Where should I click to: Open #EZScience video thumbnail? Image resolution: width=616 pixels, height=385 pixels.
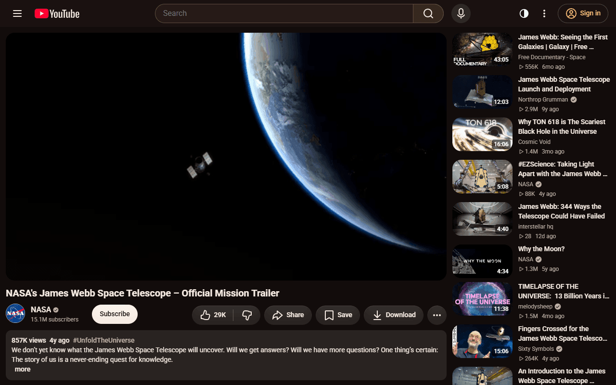482,177
